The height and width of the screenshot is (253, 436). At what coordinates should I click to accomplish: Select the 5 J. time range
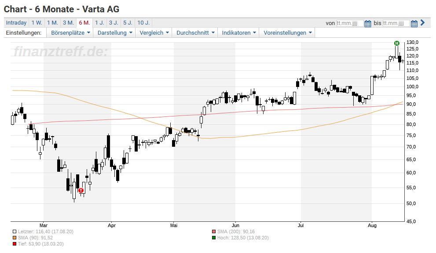click(128, 23)
